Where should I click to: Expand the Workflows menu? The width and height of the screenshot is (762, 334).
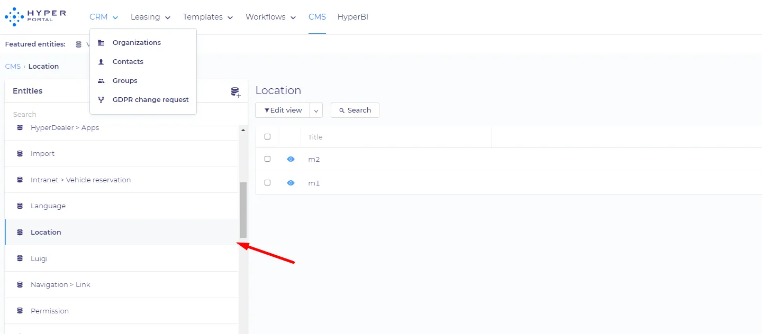(x=270, y=17)
